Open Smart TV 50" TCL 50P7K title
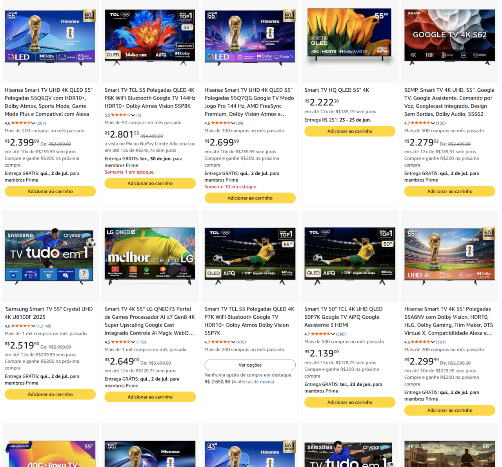This screenshot has width=502, height=467. click(x=344, y=317)
